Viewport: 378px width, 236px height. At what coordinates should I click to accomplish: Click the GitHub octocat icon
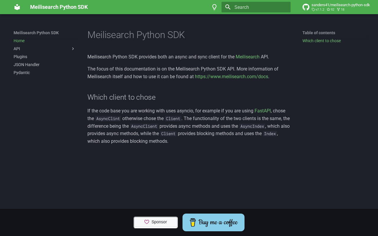click(x=306, y=7)
